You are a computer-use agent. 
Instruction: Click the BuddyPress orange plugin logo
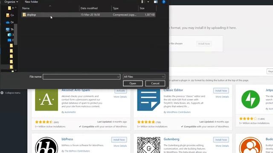pos(250,145)
